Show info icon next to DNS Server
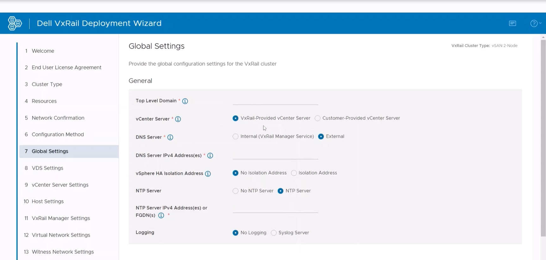This screenshot has height=260, width=546. [170, 137]
